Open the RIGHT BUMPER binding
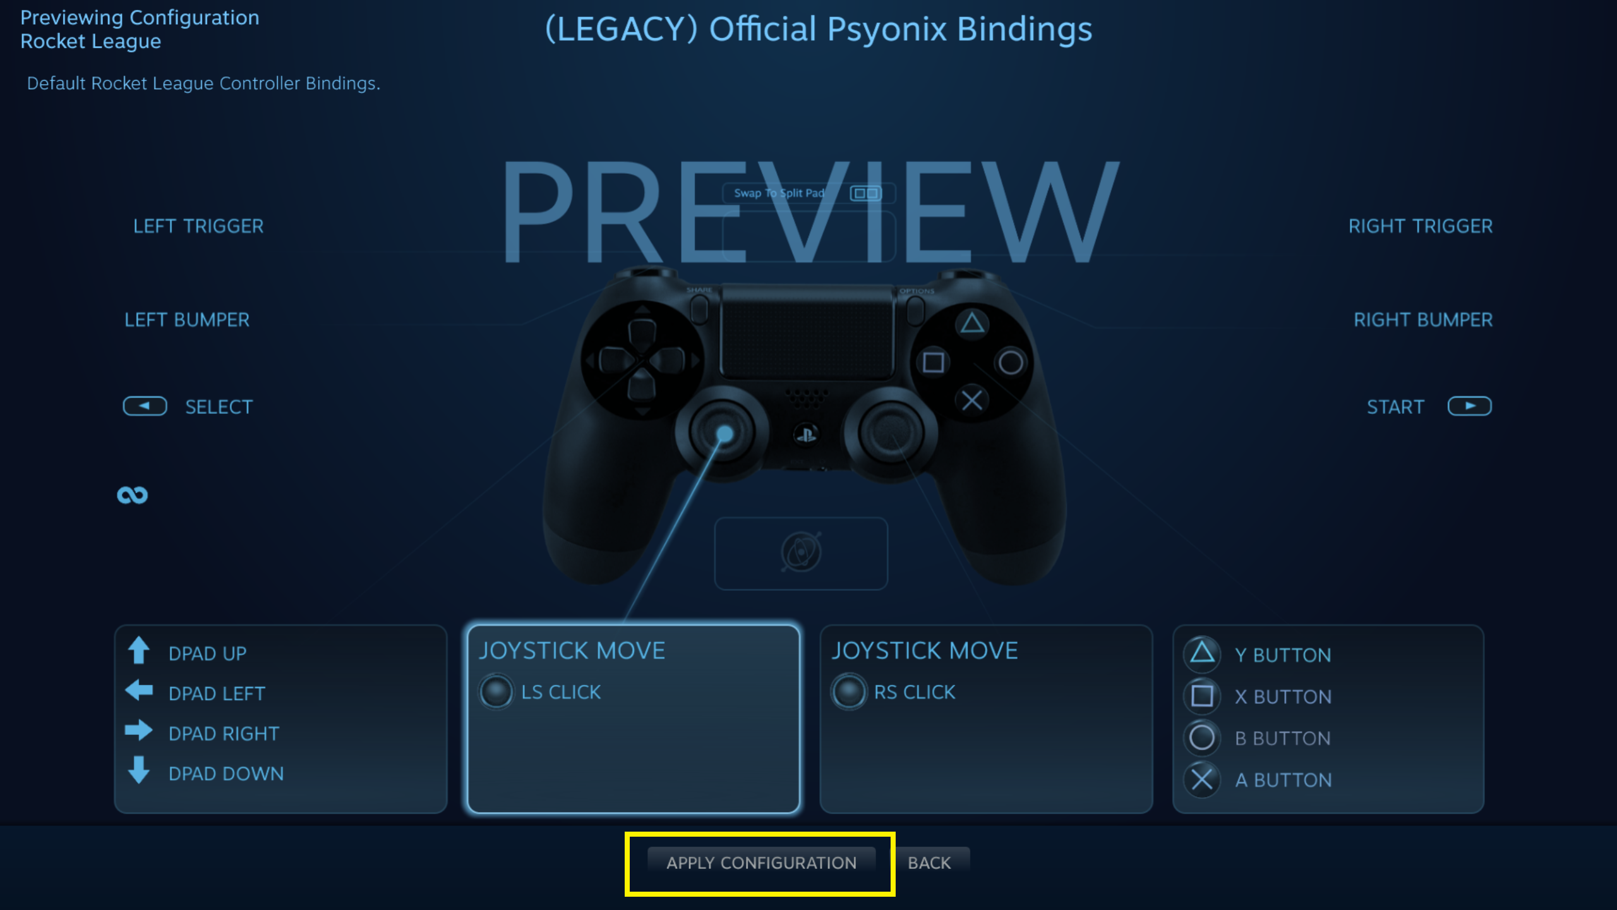Screen dimensions: 1617x910 (x=1423, y=320)
